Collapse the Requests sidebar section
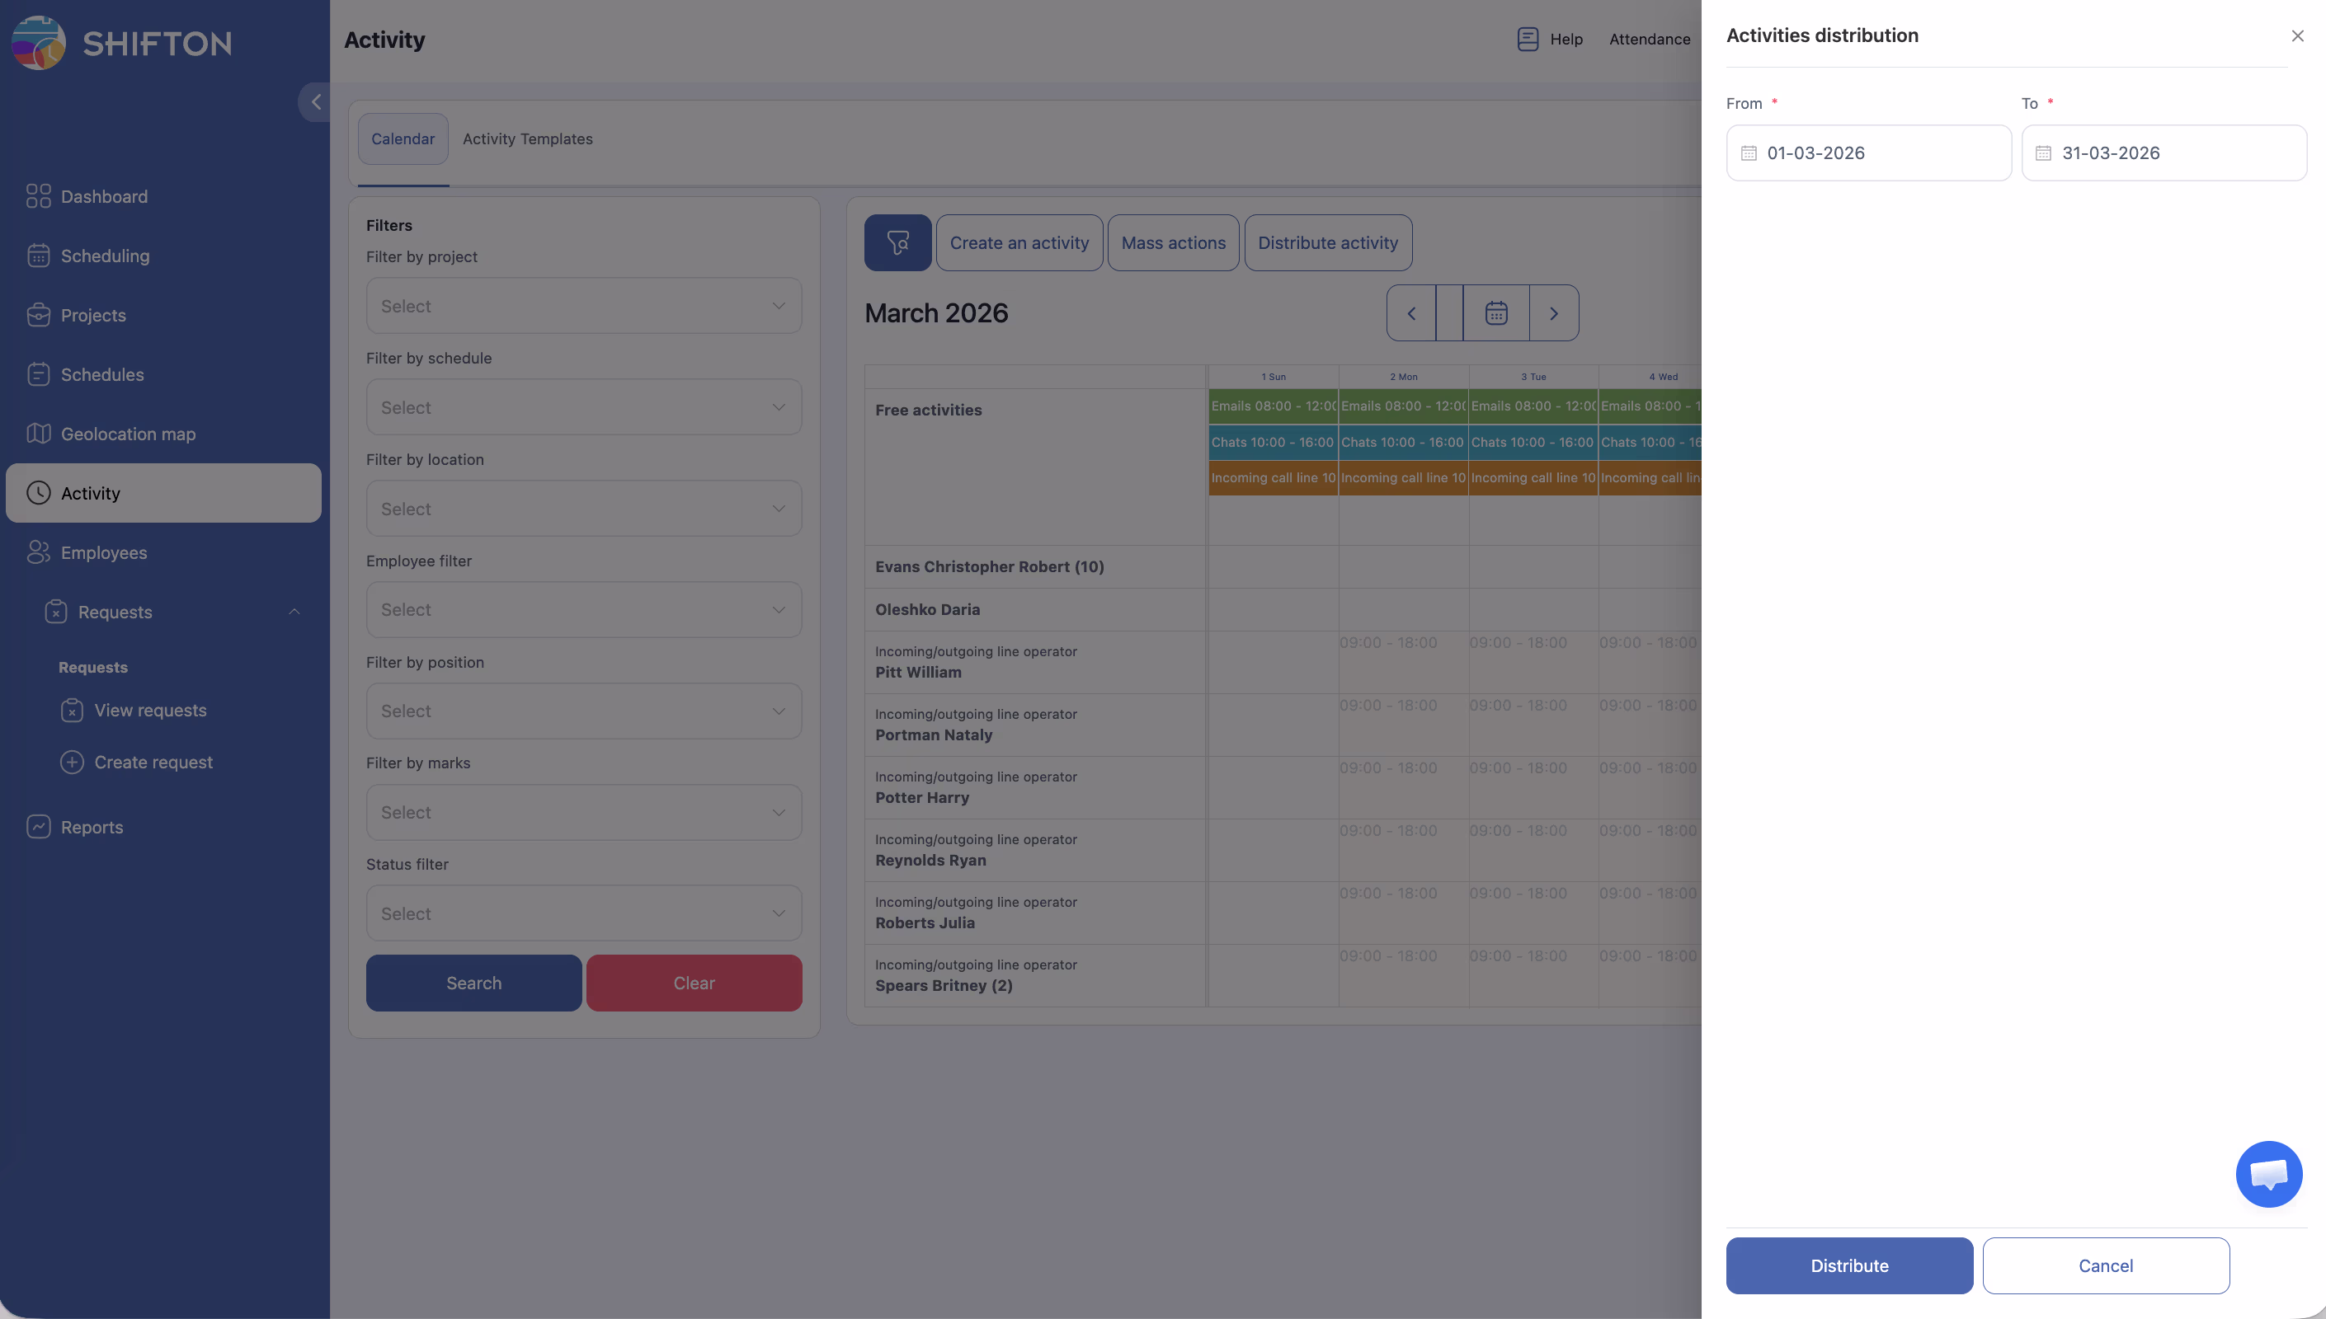The width and height of the screenshot is (2326, 1319). tap(294, 613)
